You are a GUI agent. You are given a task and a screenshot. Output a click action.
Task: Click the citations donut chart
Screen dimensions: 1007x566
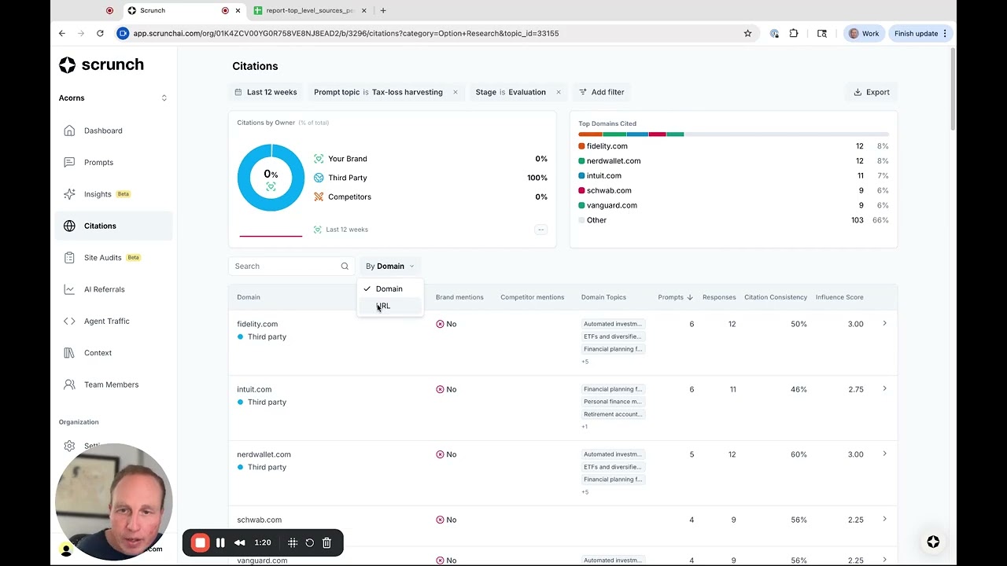point(271,178)
